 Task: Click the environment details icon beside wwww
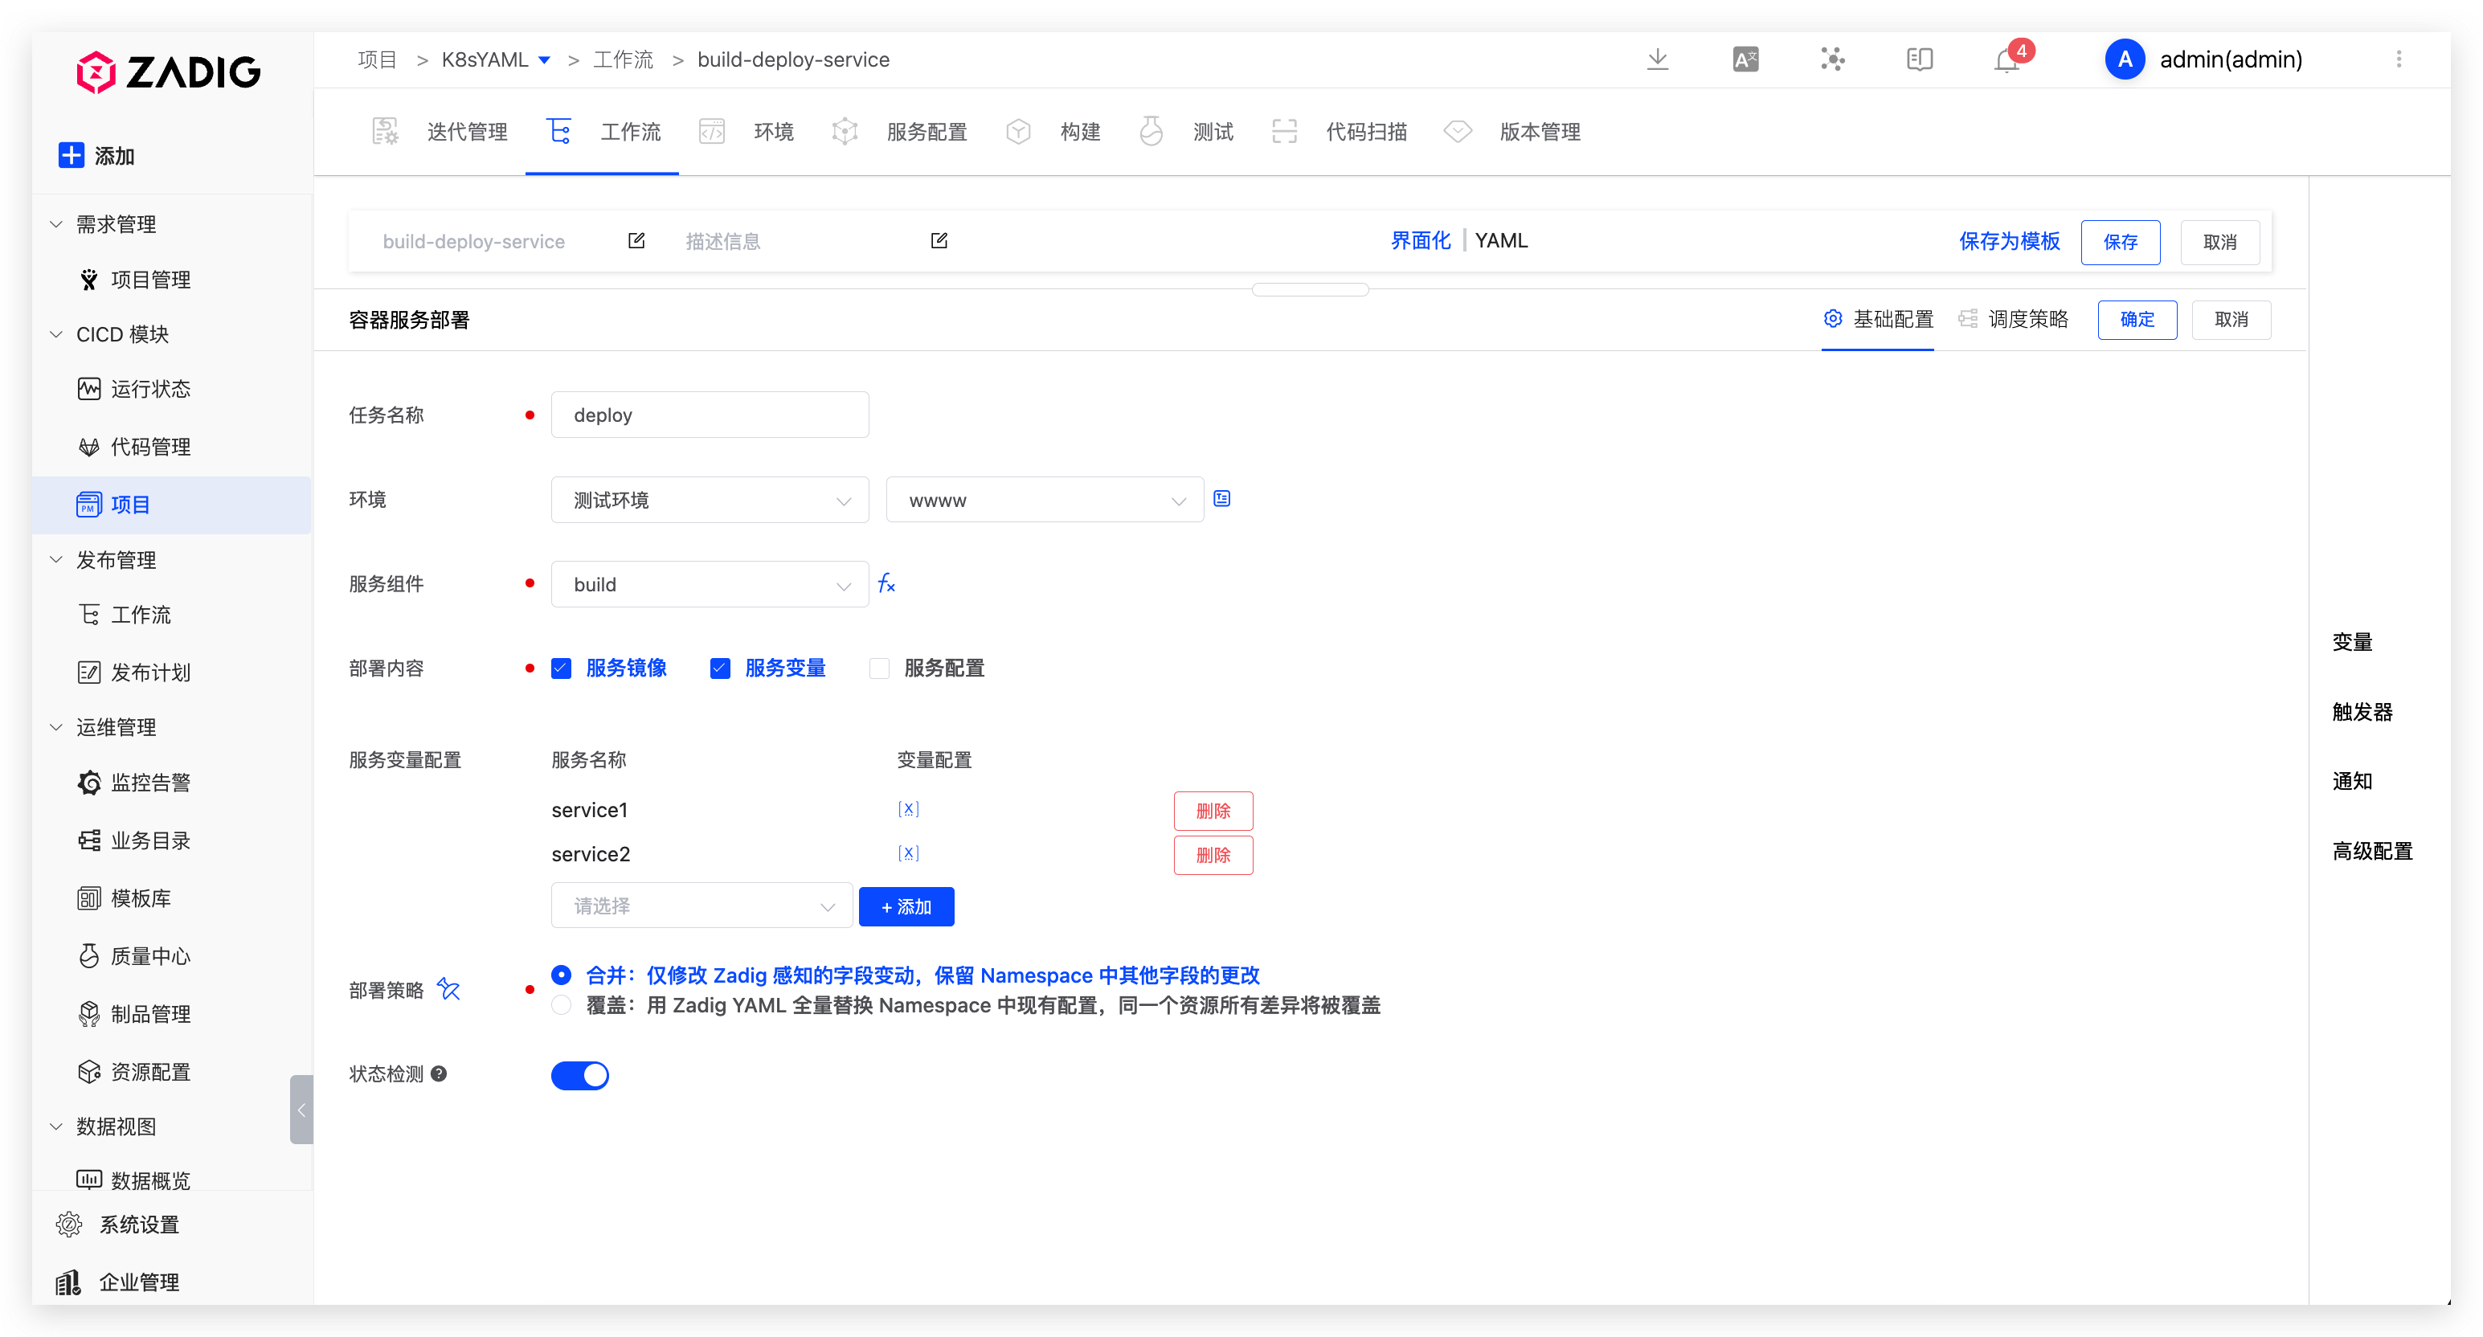pyautogui.click(x=1221, y=498)
